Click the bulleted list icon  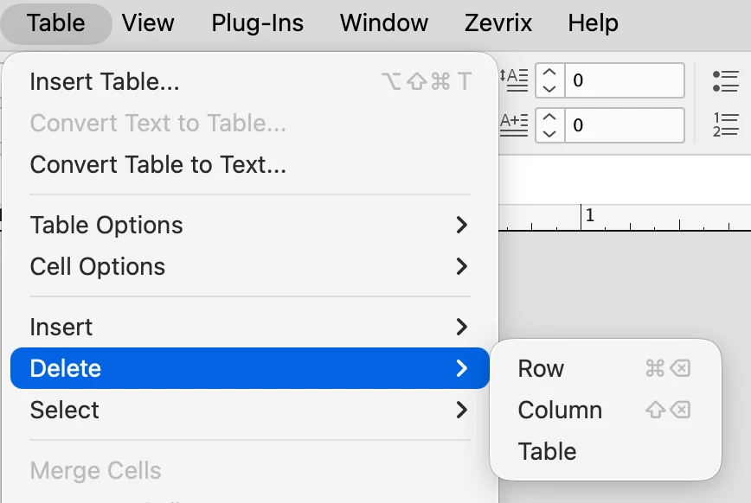click(726, 81)
